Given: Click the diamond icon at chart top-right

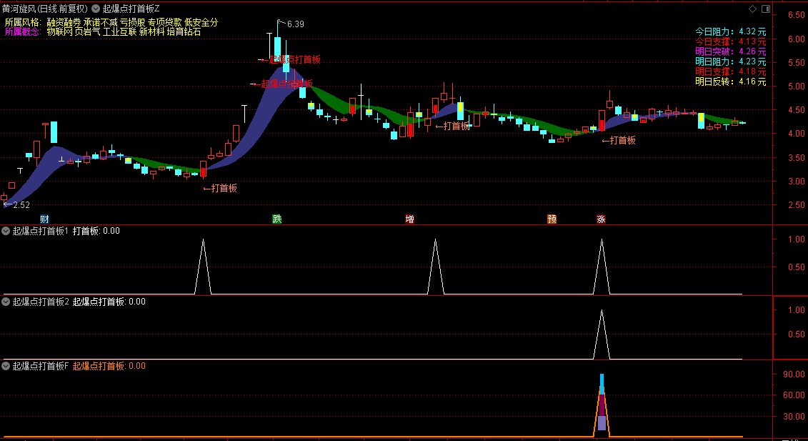Looking at the screenshot, I should (751, 9).
